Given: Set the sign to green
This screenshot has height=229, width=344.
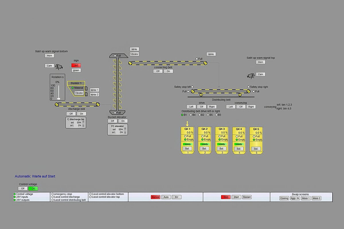Looking at the screenshot, I should (76, 70).
